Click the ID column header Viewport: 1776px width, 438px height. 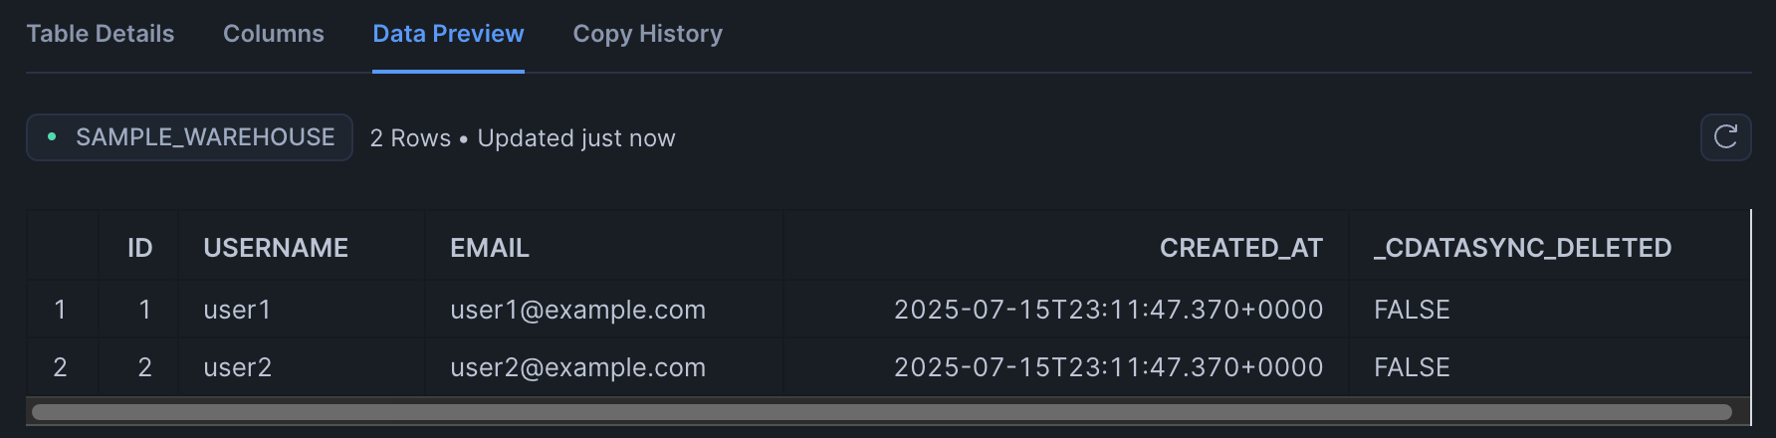139,248
